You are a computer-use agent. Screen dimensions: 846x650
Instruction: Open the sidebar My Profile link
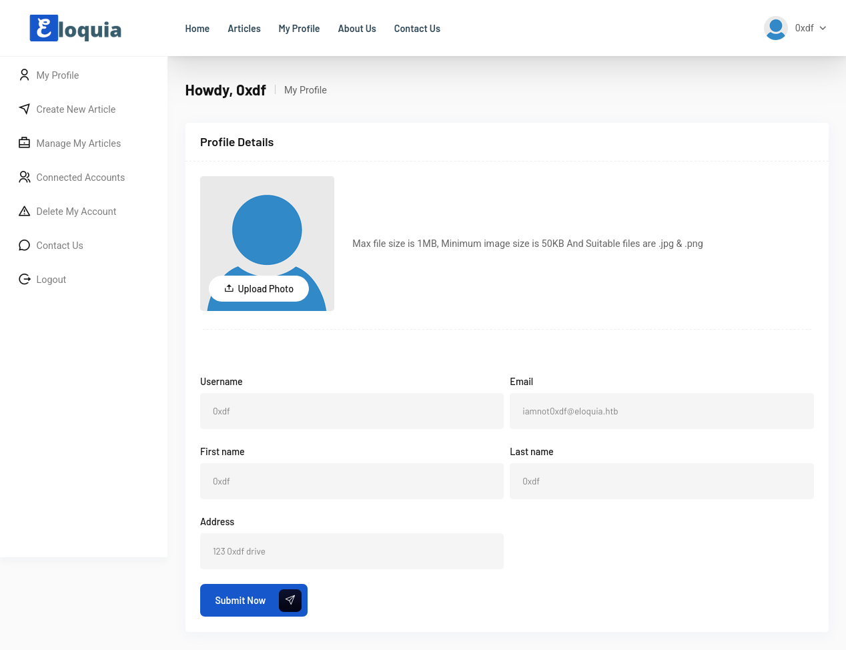57,75
